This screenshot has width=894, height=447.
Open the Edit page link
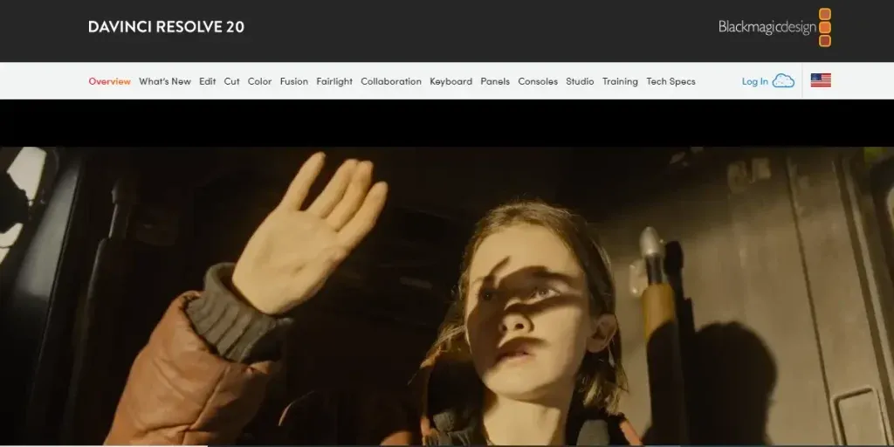pyautogui.click(x=208, y=81)
